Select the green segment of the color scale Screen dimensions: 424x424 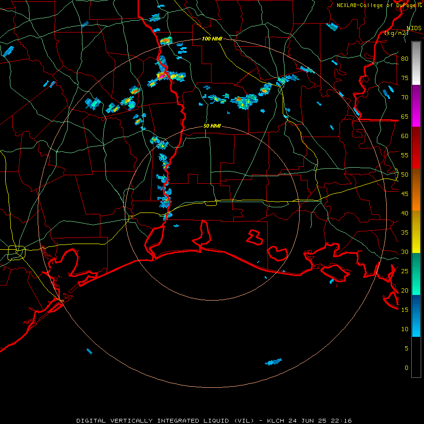coord(416,274)
